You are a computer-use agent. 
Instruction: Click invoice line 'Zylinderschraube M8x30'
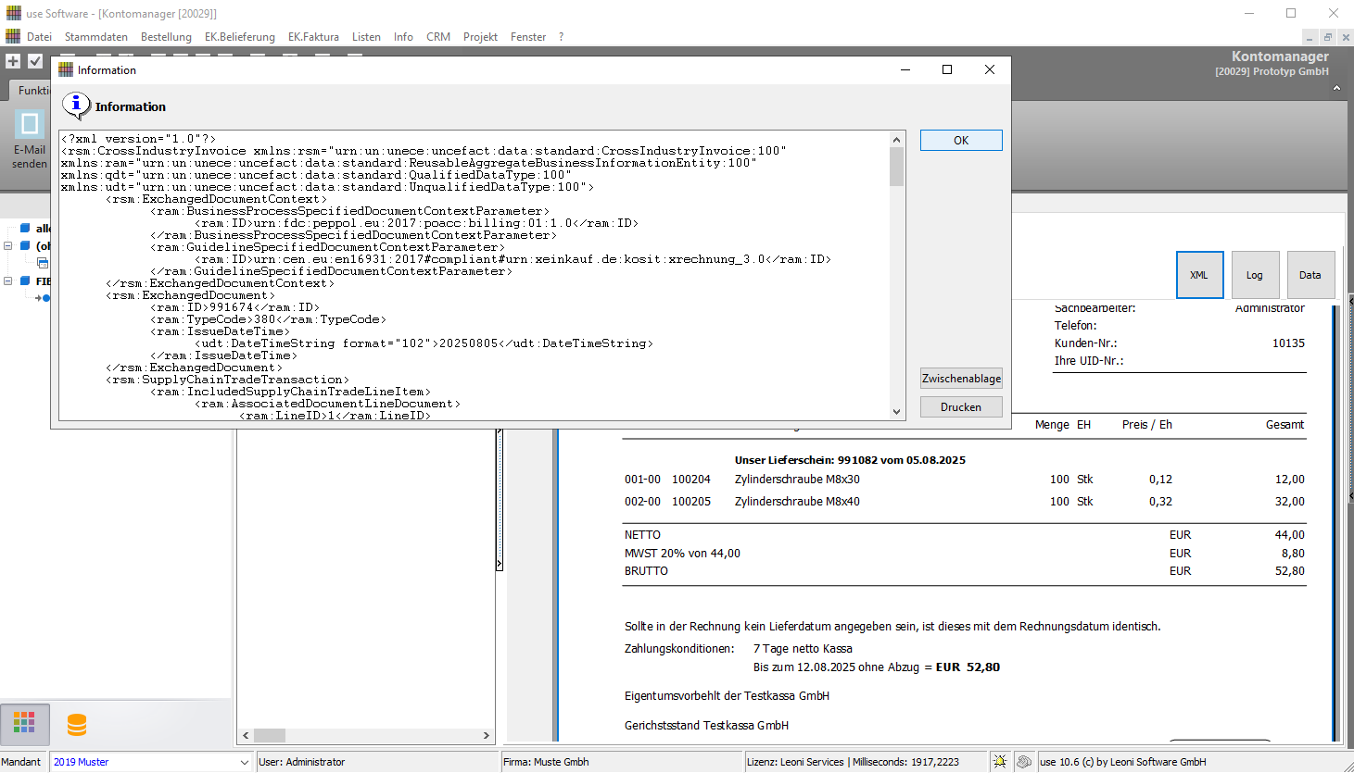797,480
